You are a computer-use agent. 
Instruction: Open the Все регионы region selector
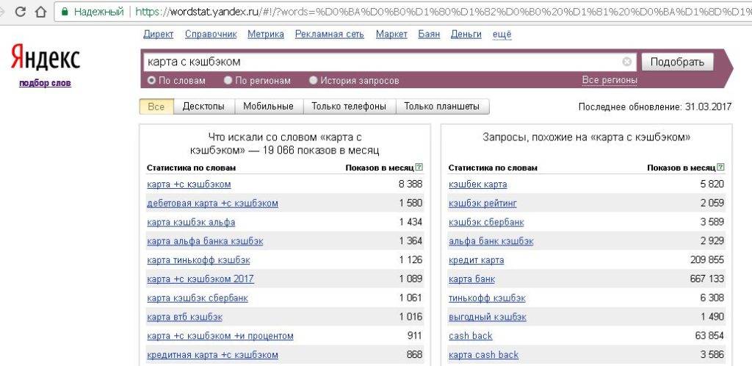[x=609, y=80]
